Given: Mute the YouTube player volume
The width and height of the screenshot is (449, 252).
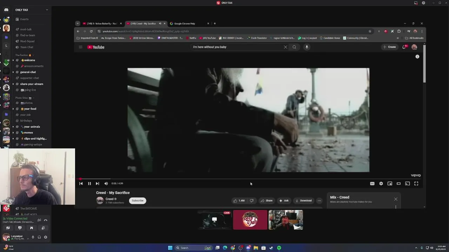Looking at the screenshot, I should point(106,183).
